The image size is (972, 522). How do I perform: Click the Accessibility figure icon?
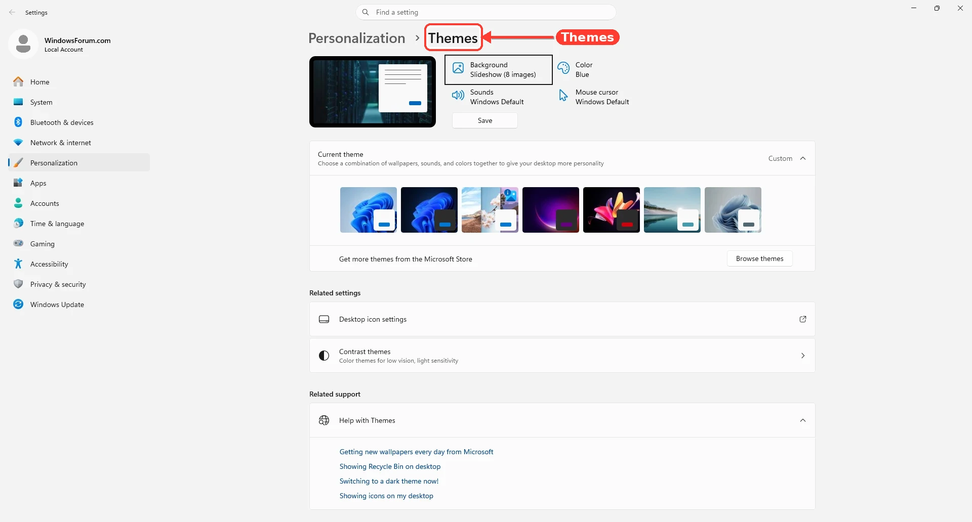18,264
